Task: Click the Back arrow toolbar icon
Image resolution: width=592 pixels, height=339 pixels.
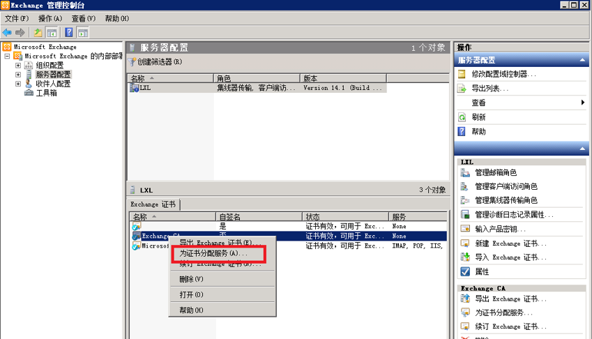Action: point(7,33)
